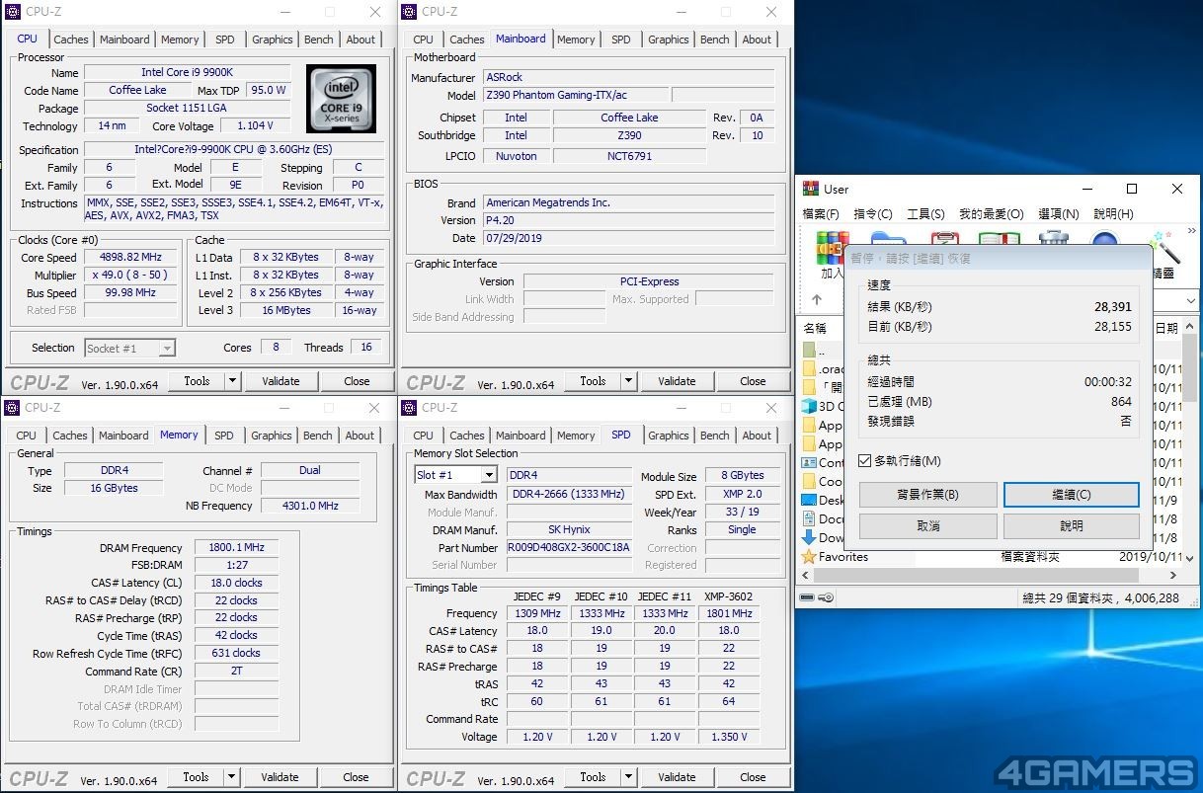
Task: Click the CPU-Z title icon of the SPD window
Action: [x=409, y=408]
